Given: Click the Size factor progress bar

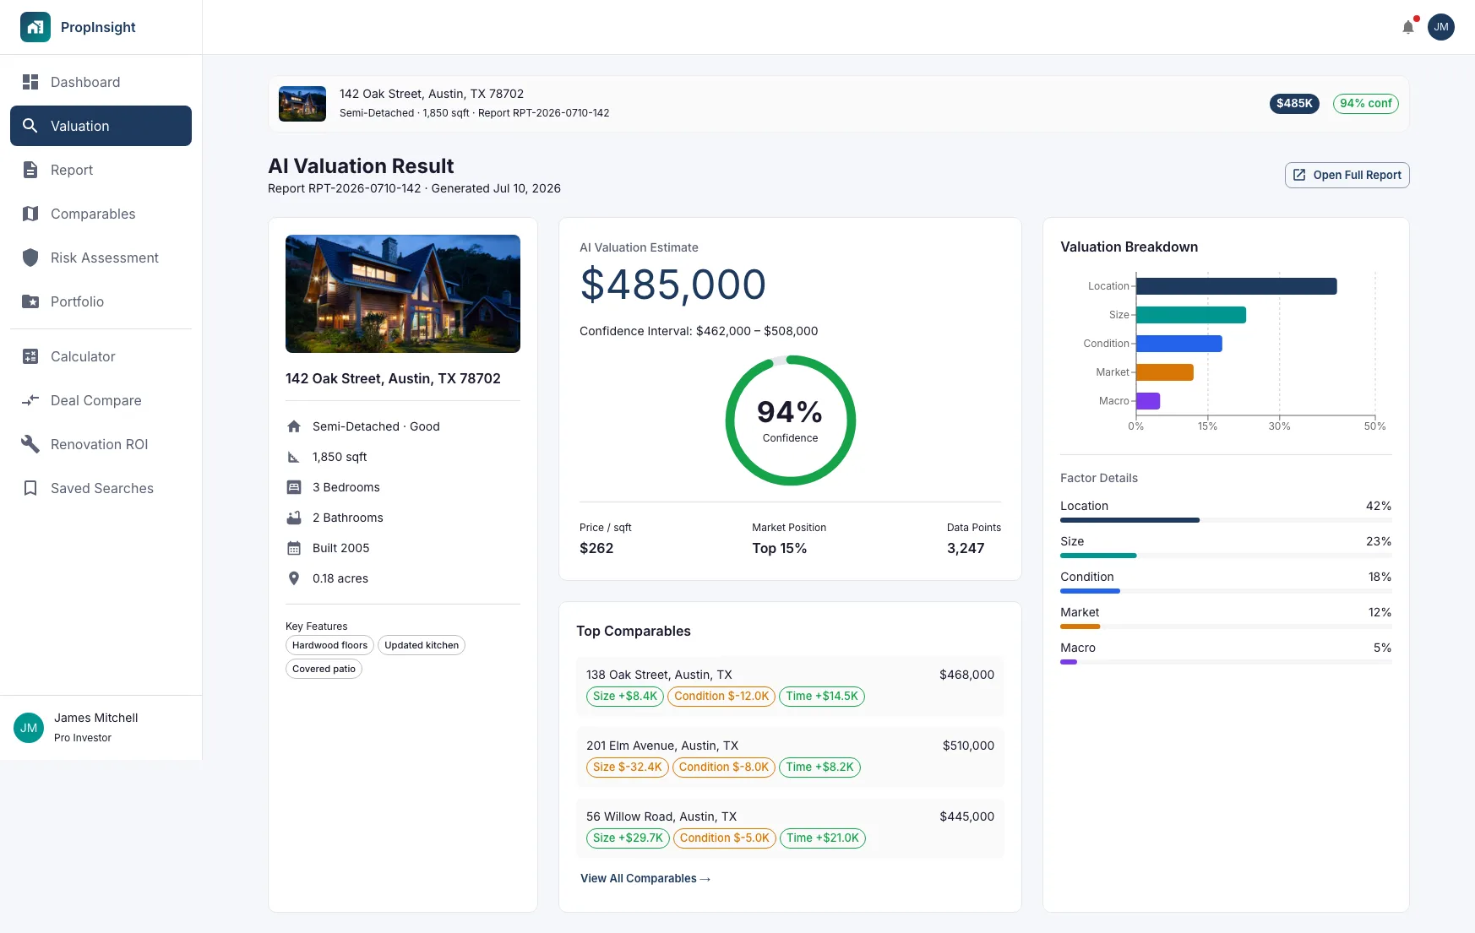Looking at the screenshot, I should pyautogui.click(x=1226, y=556).
